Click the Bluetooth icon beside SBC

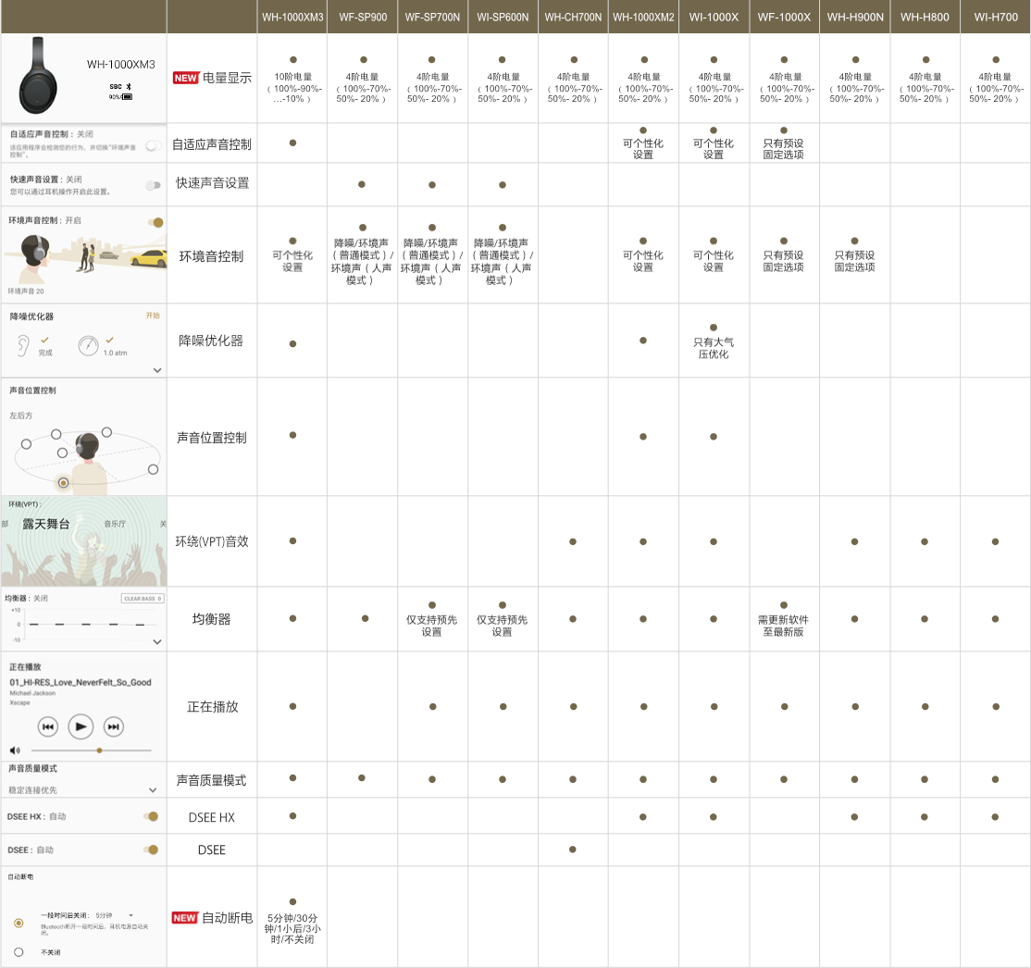[x=129, y=87]
